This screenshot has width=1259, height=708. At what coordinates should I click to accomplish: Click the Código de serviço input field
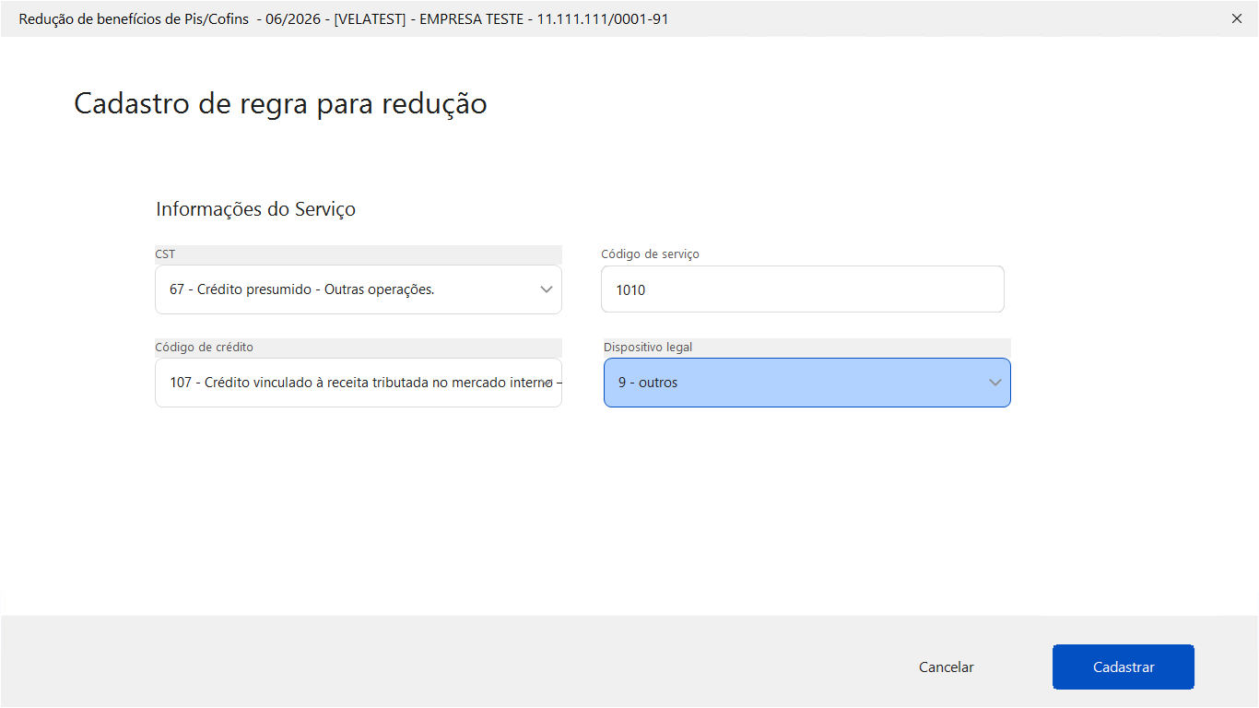[x=803, y=289]
